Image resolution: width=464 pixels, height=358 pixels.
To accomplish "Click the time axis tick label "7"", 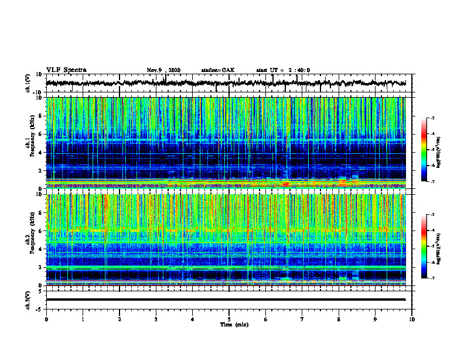I will pyautogui.click(x=302, y=319).
